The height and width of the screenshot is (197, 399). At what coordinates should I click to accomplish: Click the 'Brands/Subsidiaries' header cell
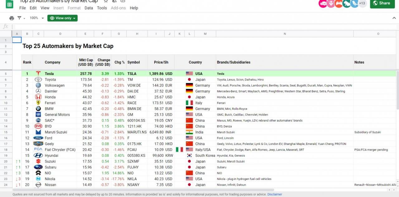coord(285,62)
